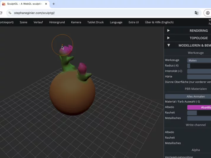
Task: Click the site info icon beside URL
Action: [10, 13]
